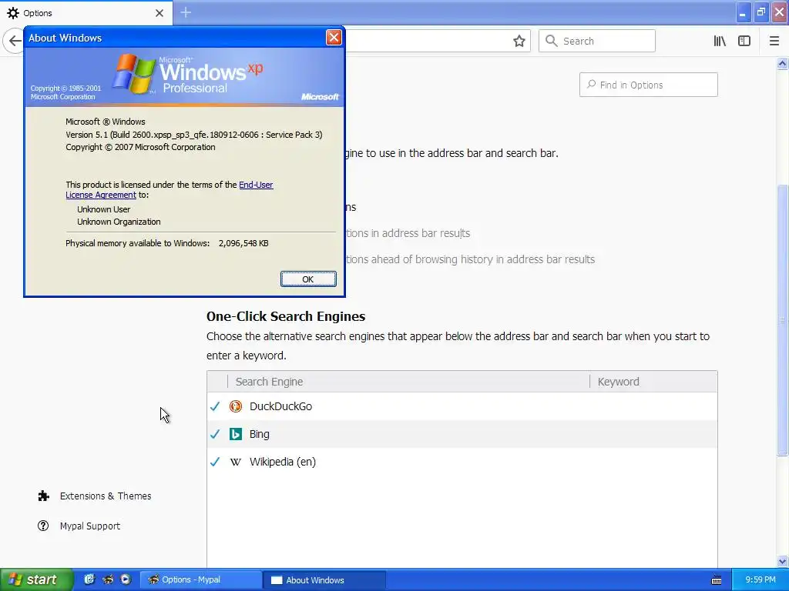Viewport: 789px width, 591px height.
Task: Click the Options tab gear icon
Action: pos(13,13)
